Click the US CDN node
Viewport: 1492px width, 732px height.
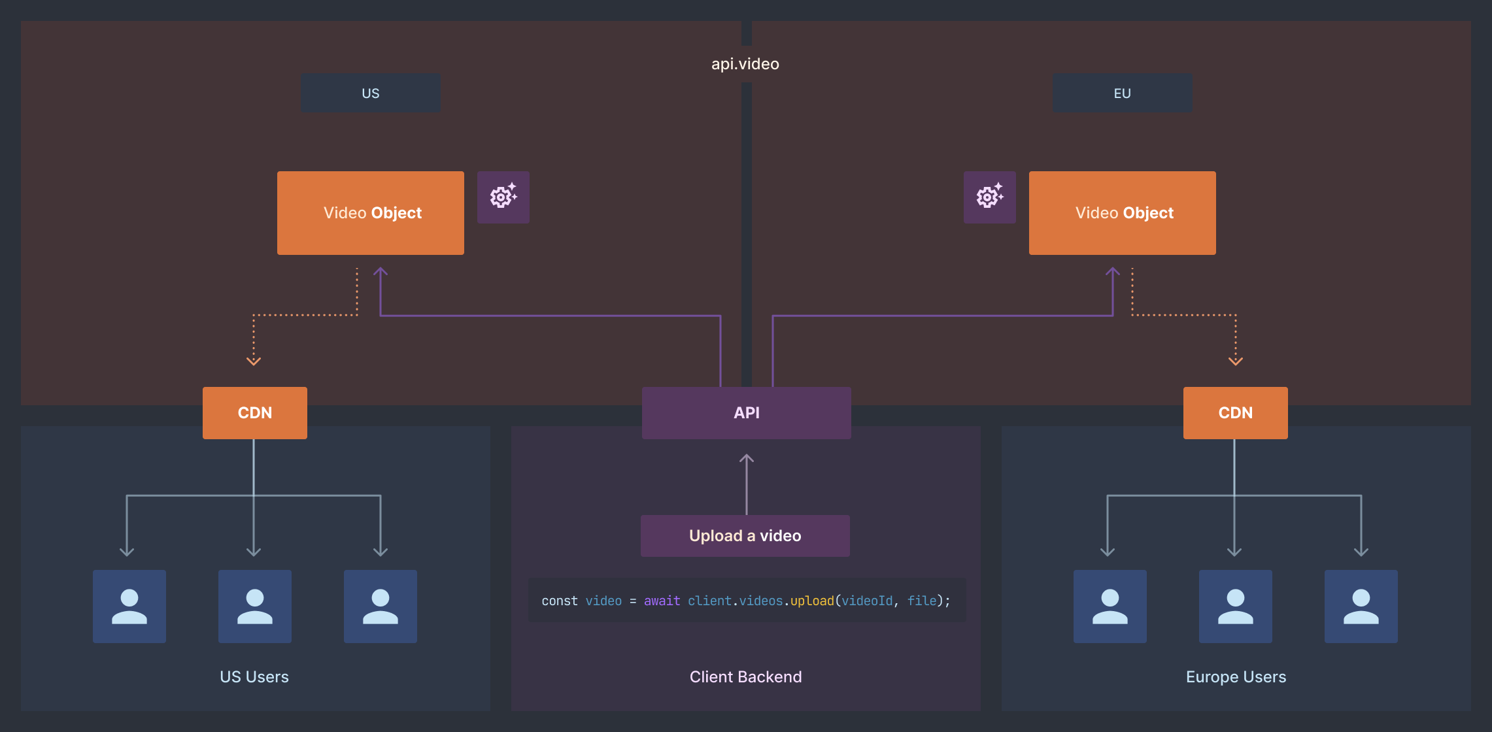click(x=254, y=412)
